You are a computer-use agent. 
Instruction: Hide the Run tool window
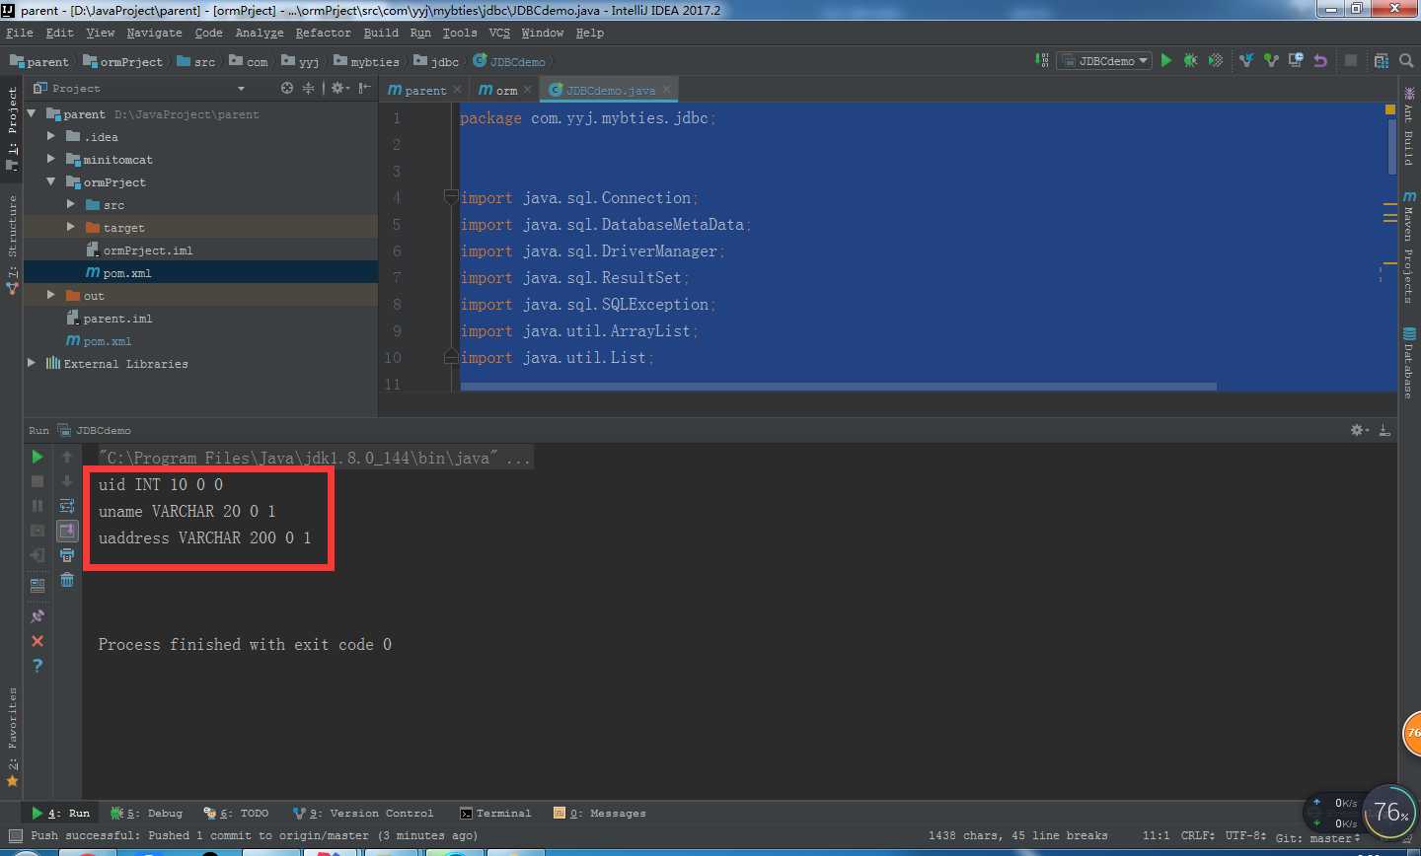click(x=1384, y=430)
